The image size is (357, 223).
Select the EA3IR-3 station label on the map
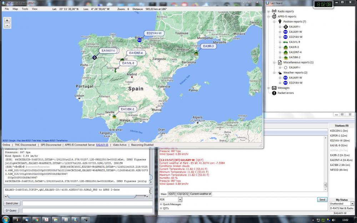(208, 46)
